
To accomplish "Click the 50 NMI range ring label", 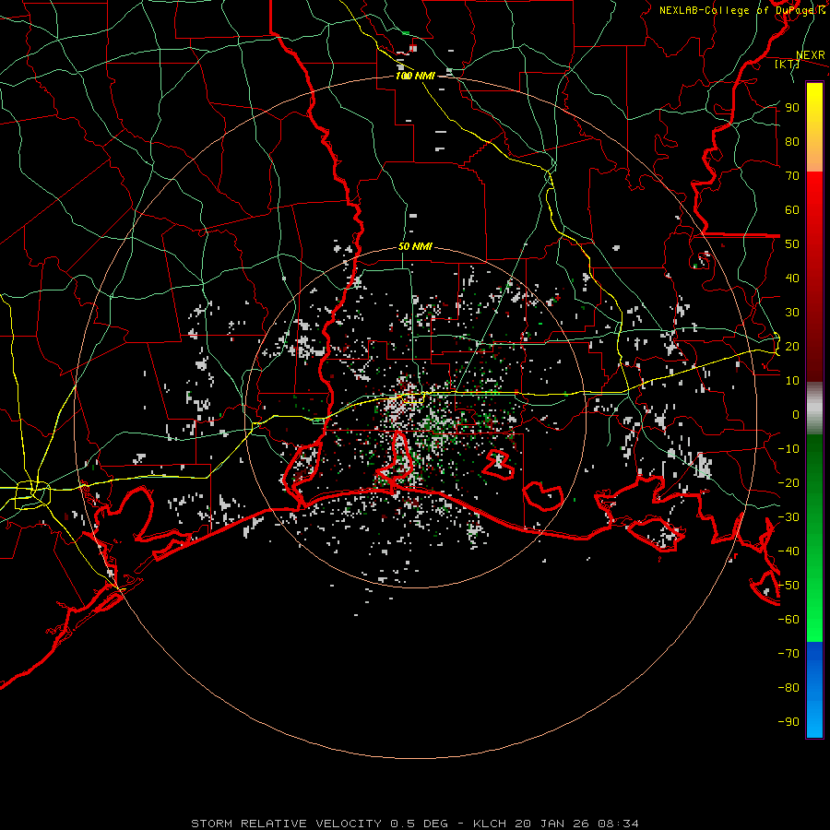I will (x=415, y=246).
